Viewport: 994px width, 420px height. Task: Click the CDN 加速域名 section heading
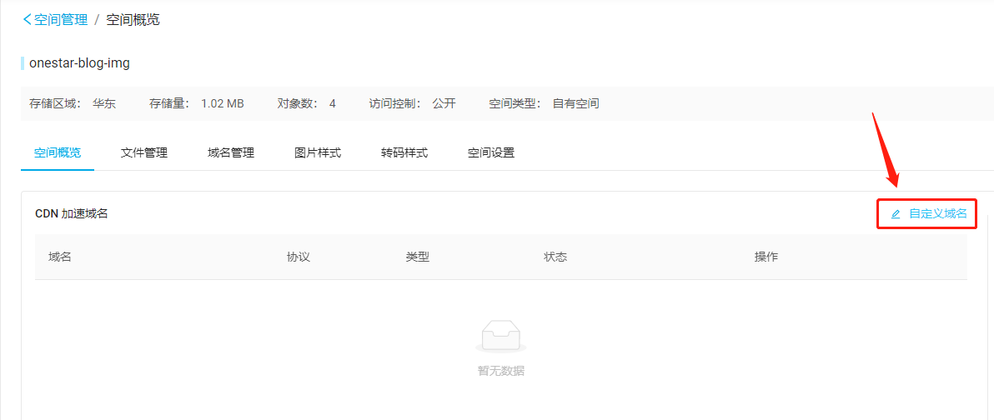tap(72, 214)
